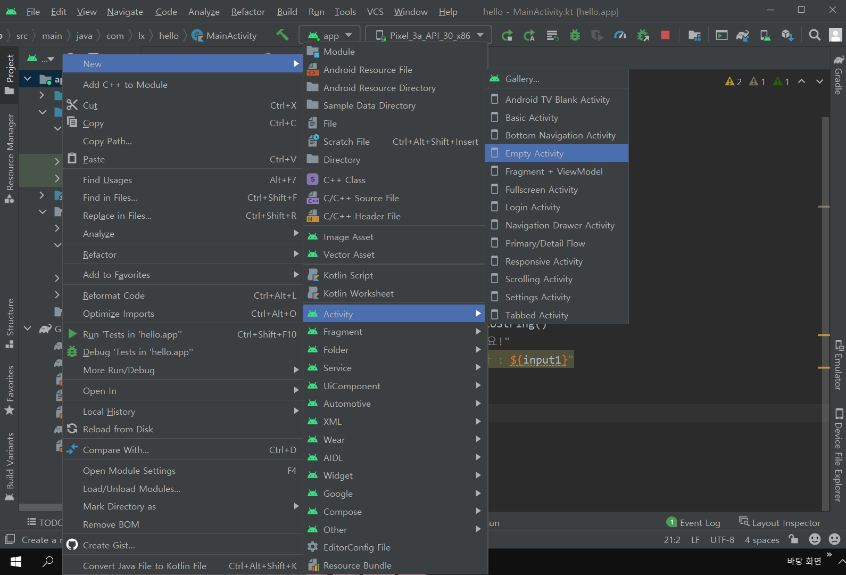846x575 pixels.
Task: Expand the Local History submenu
Action: [x=183, y=412]
